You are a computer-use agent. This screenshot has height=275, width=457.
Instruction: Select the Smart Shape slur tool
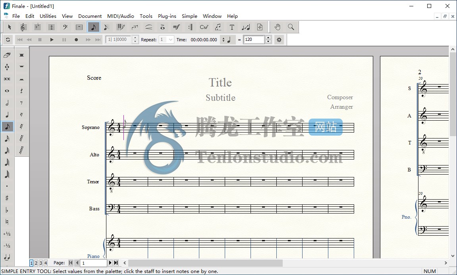tap(148, 27)
